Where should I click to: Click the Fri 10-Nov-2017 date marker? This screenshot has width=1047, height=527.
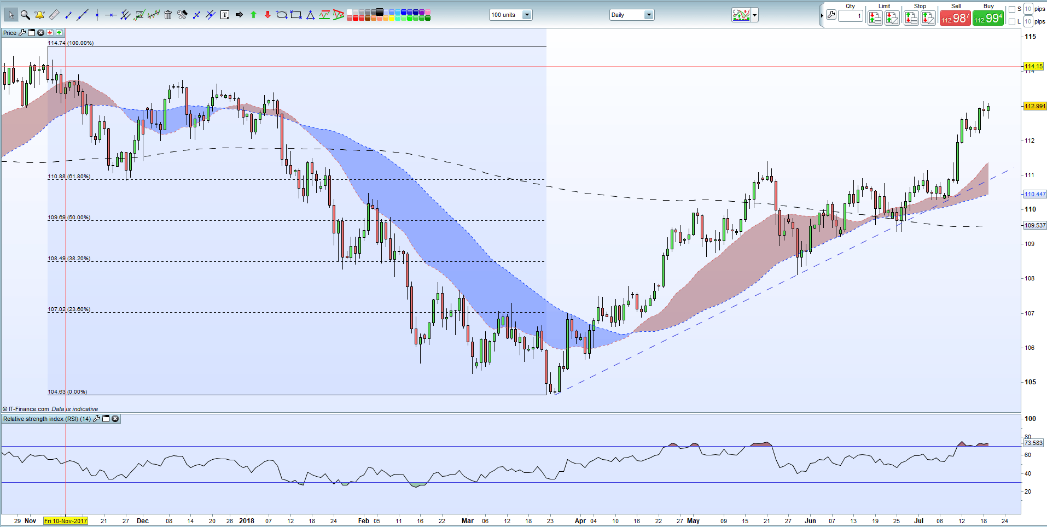point(66,521)
